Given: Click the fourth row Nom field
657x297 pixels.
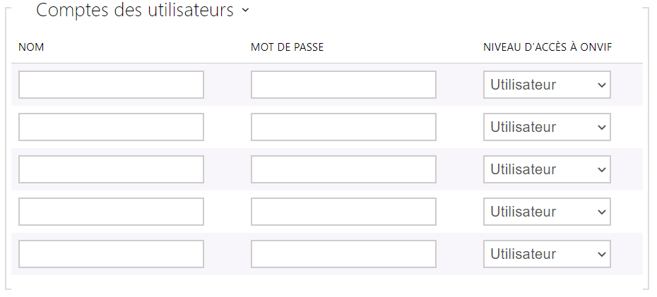Looking at the screenshot, I should click(x=111, y=212).
